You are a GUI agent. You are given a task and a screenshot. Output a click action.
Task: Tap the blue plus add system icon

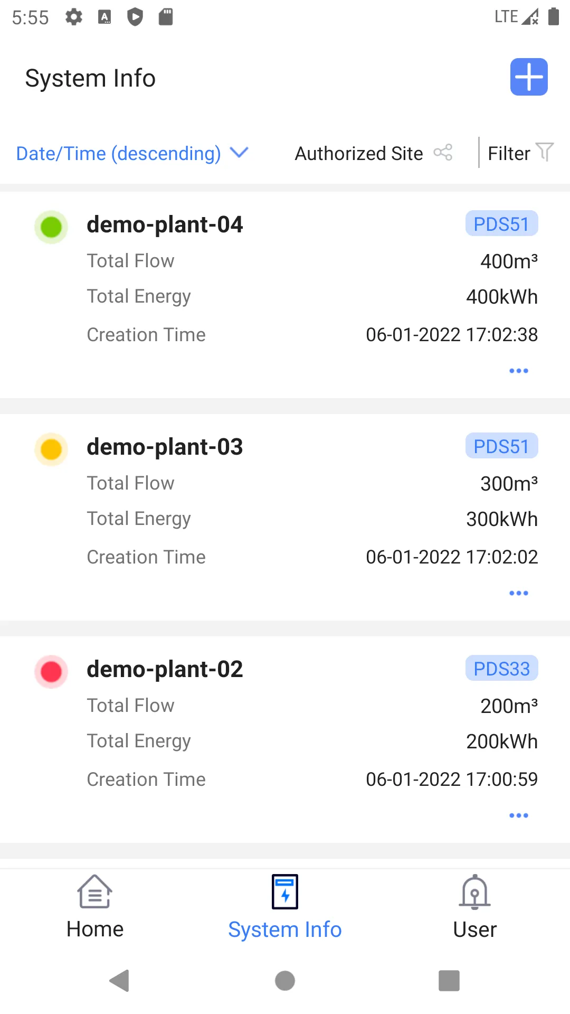tap(529, 77)
